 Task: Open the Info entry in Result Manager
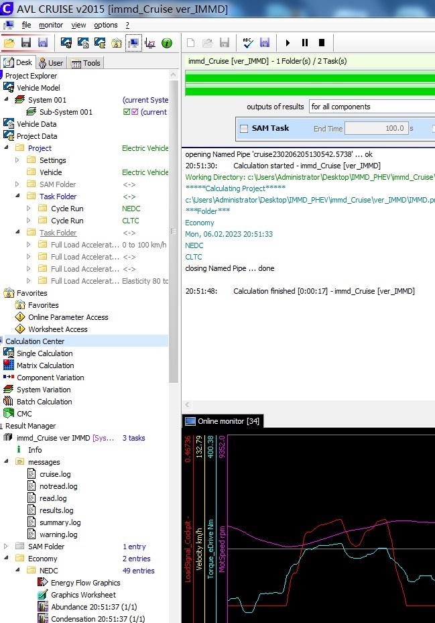coord(35,450)
